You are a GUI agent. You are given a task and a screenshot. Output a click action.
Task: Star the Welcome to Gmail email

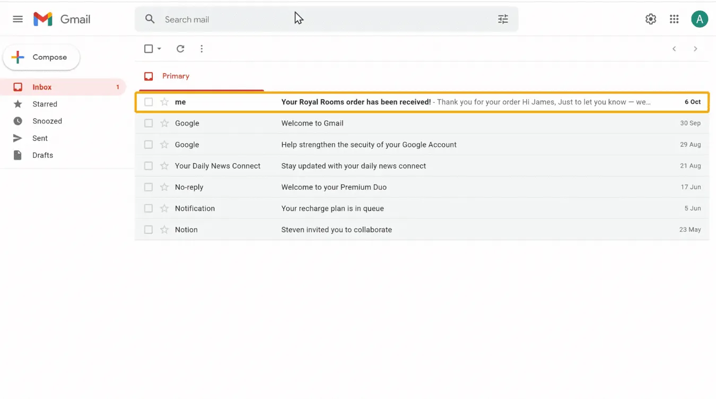point(164,123)
